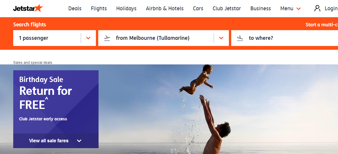This screenshot has height=154, width=338.
Task: Click the Birthday Sale Return for FREE banner
Action: [x=56, y=102]
